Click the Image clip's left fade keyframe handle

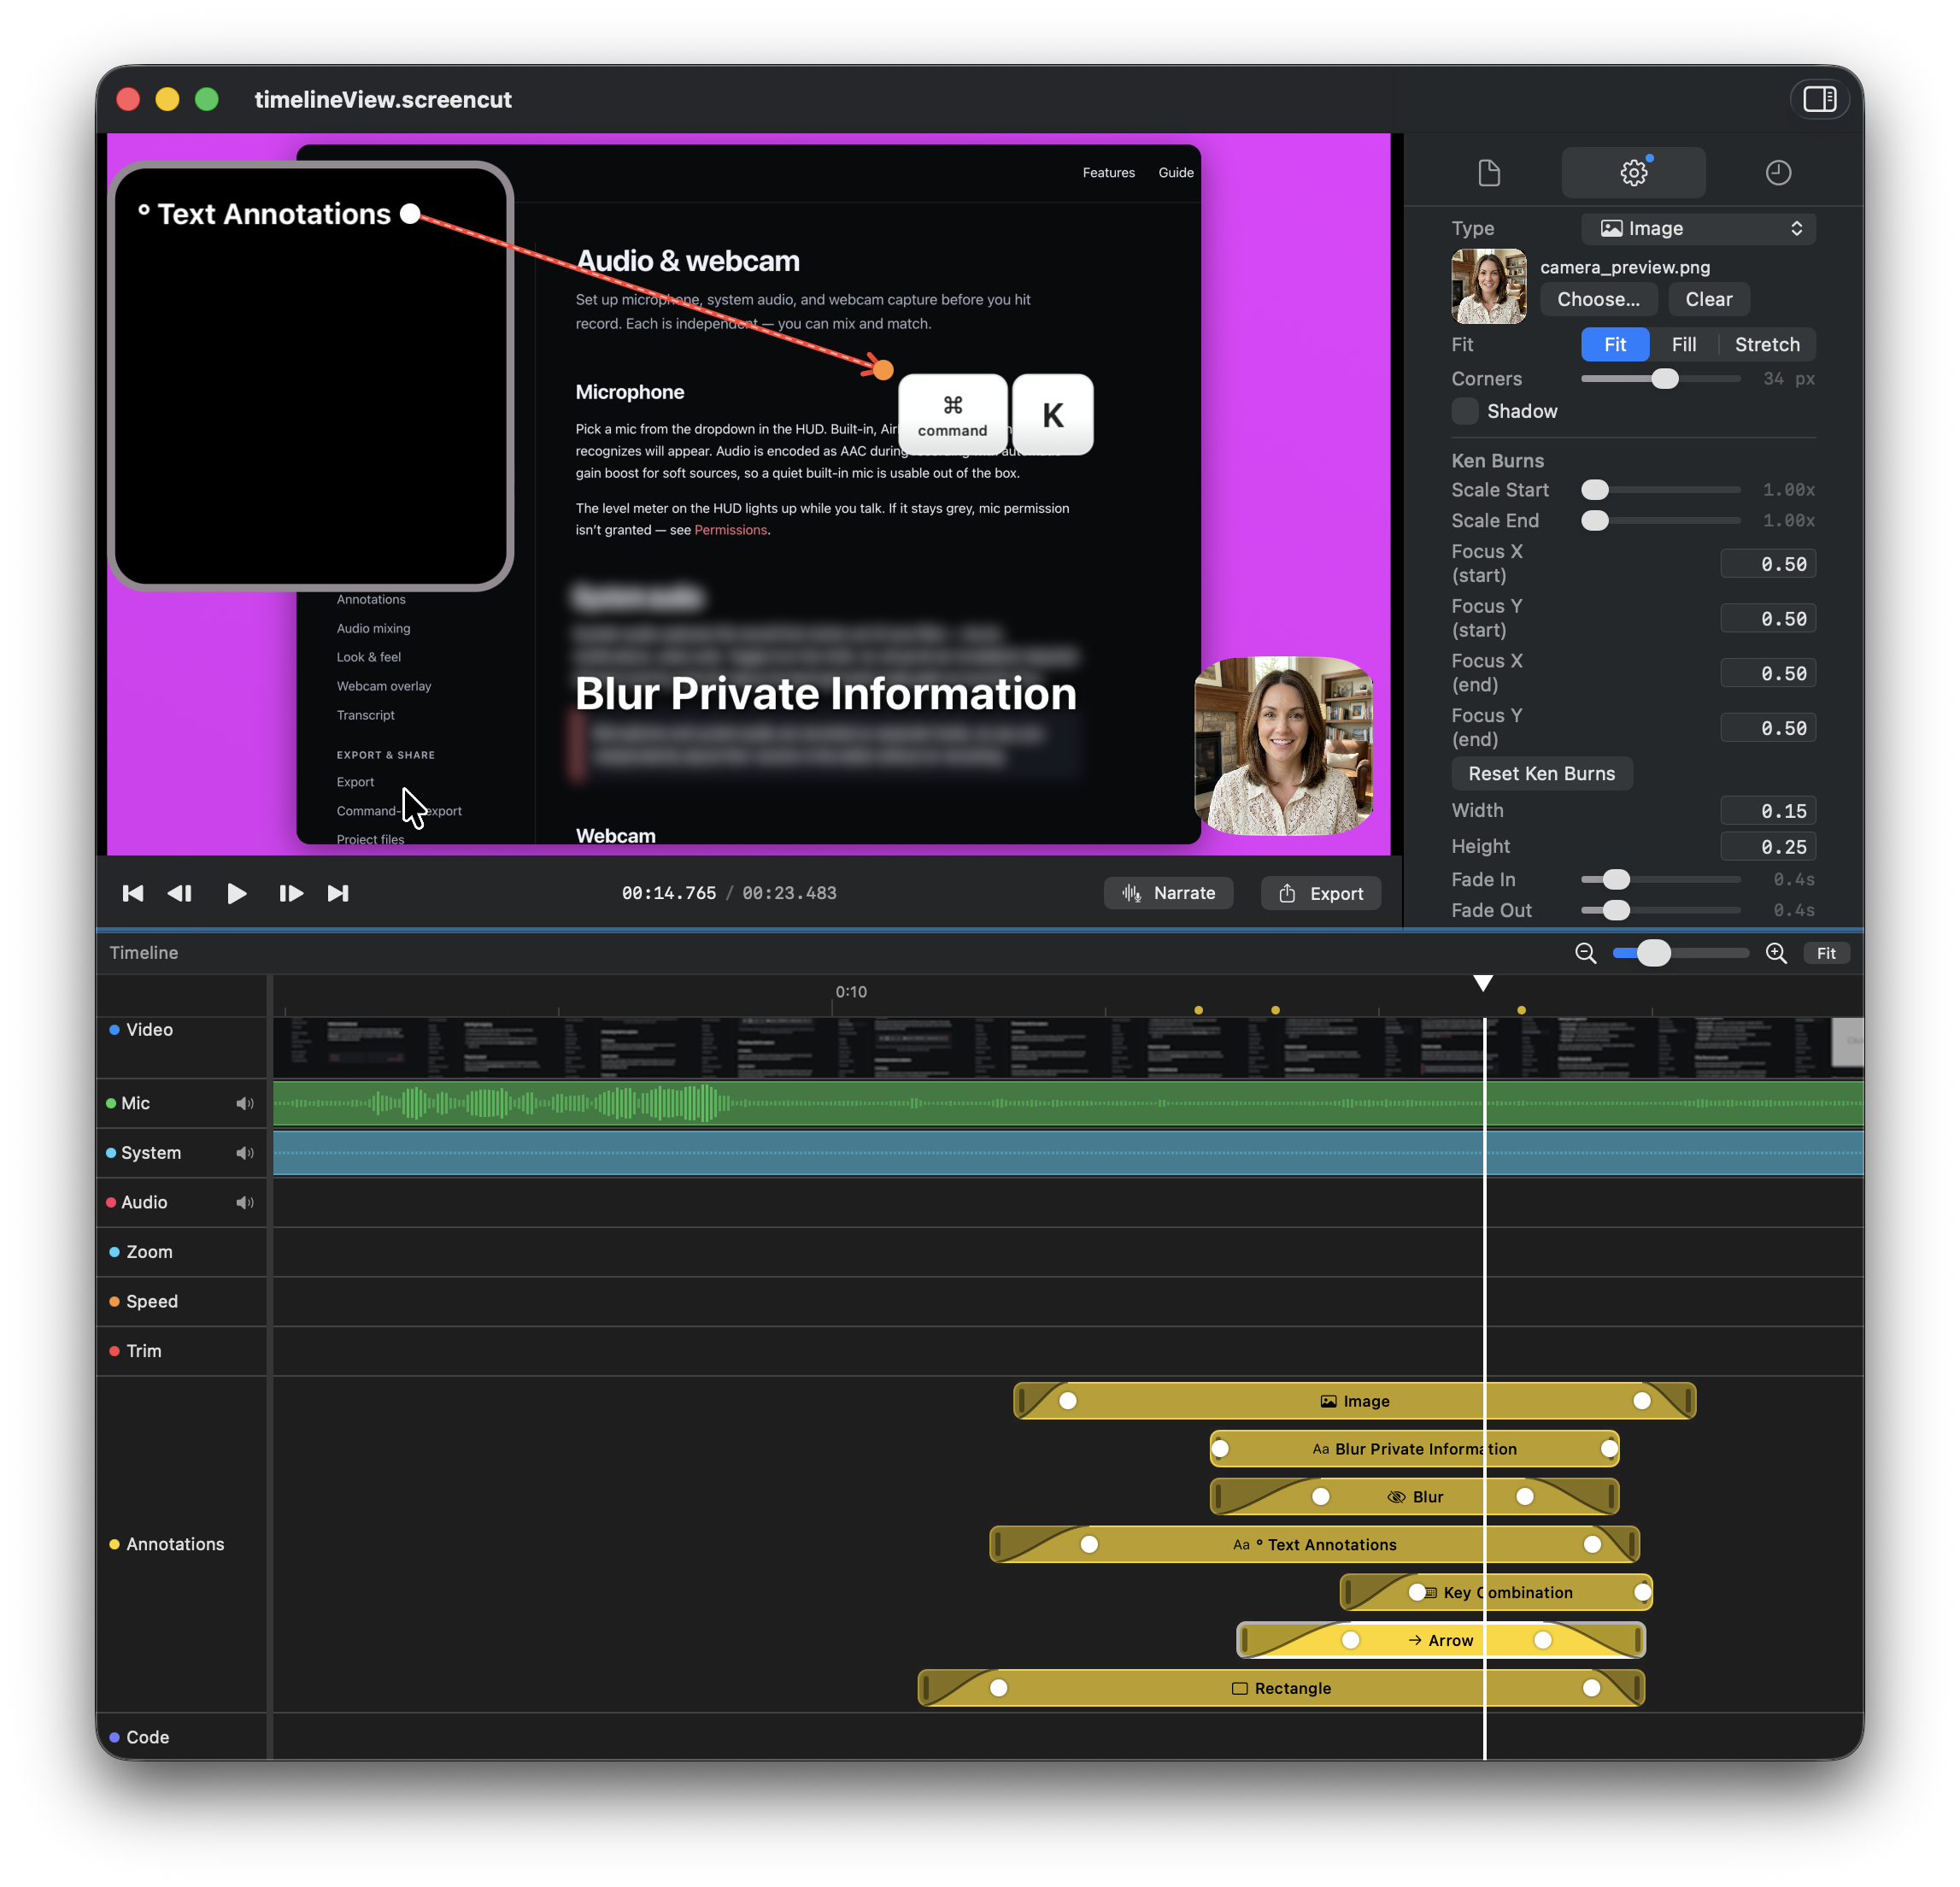pos(1068,1401)
